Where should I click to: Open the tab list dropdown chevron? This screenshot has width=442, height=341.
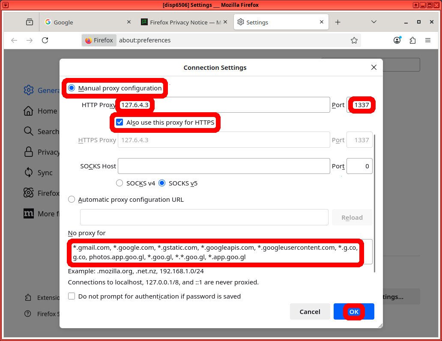tap(373, 22)
